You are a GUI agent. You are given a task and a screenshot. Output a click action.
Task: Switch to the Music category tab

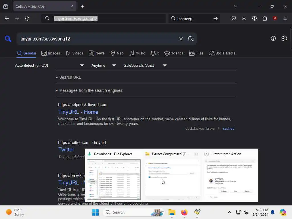[x=137, y=53]
